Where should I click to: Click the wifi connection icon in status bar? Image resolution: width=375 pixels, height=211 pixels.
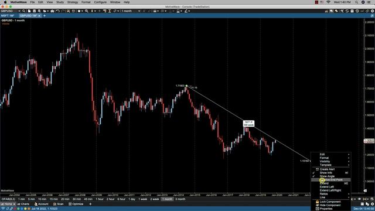click(x=3, y=209)
